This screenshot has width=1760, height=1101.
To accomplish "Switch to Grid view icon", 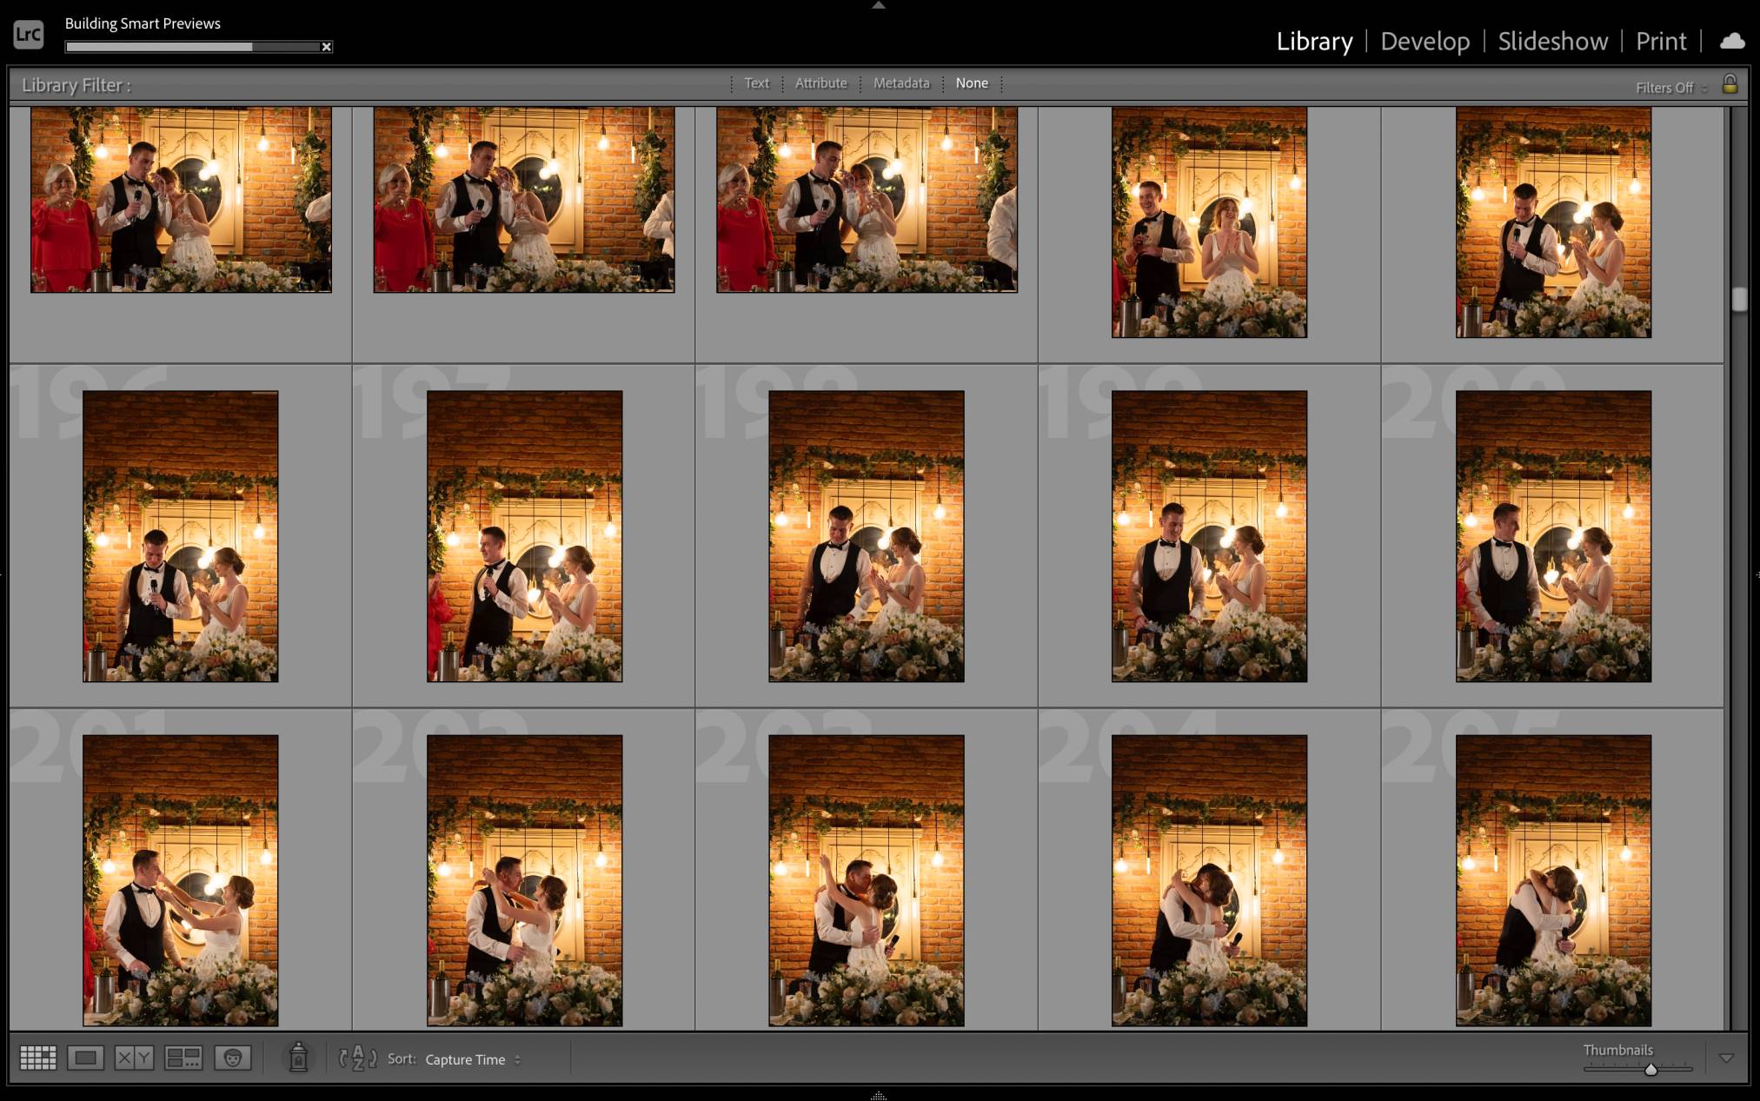I will point(38,1058).
